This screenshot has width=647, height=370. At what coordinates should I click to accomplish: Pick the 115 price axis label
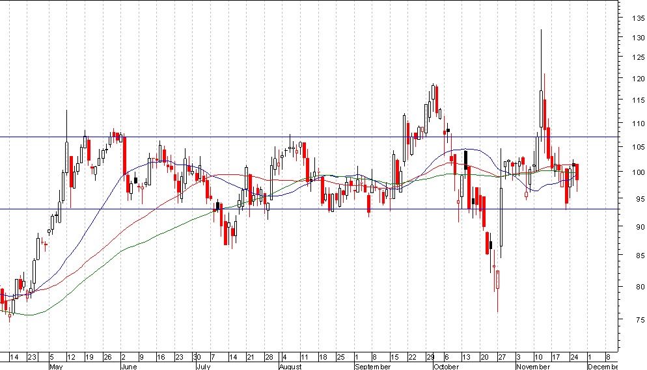(638, 99)
